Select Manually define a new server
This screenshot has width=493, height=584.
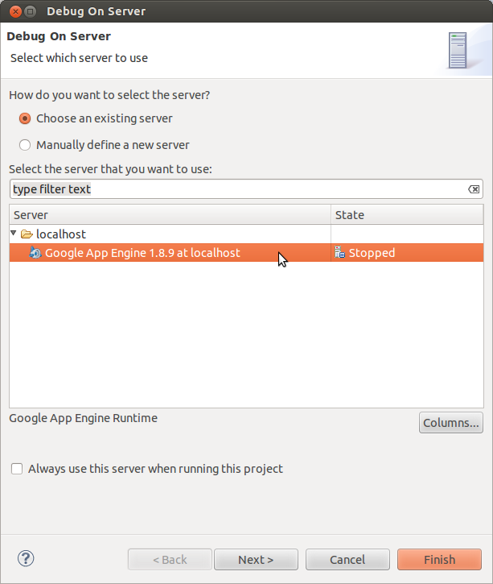click(x=25, y=145)
